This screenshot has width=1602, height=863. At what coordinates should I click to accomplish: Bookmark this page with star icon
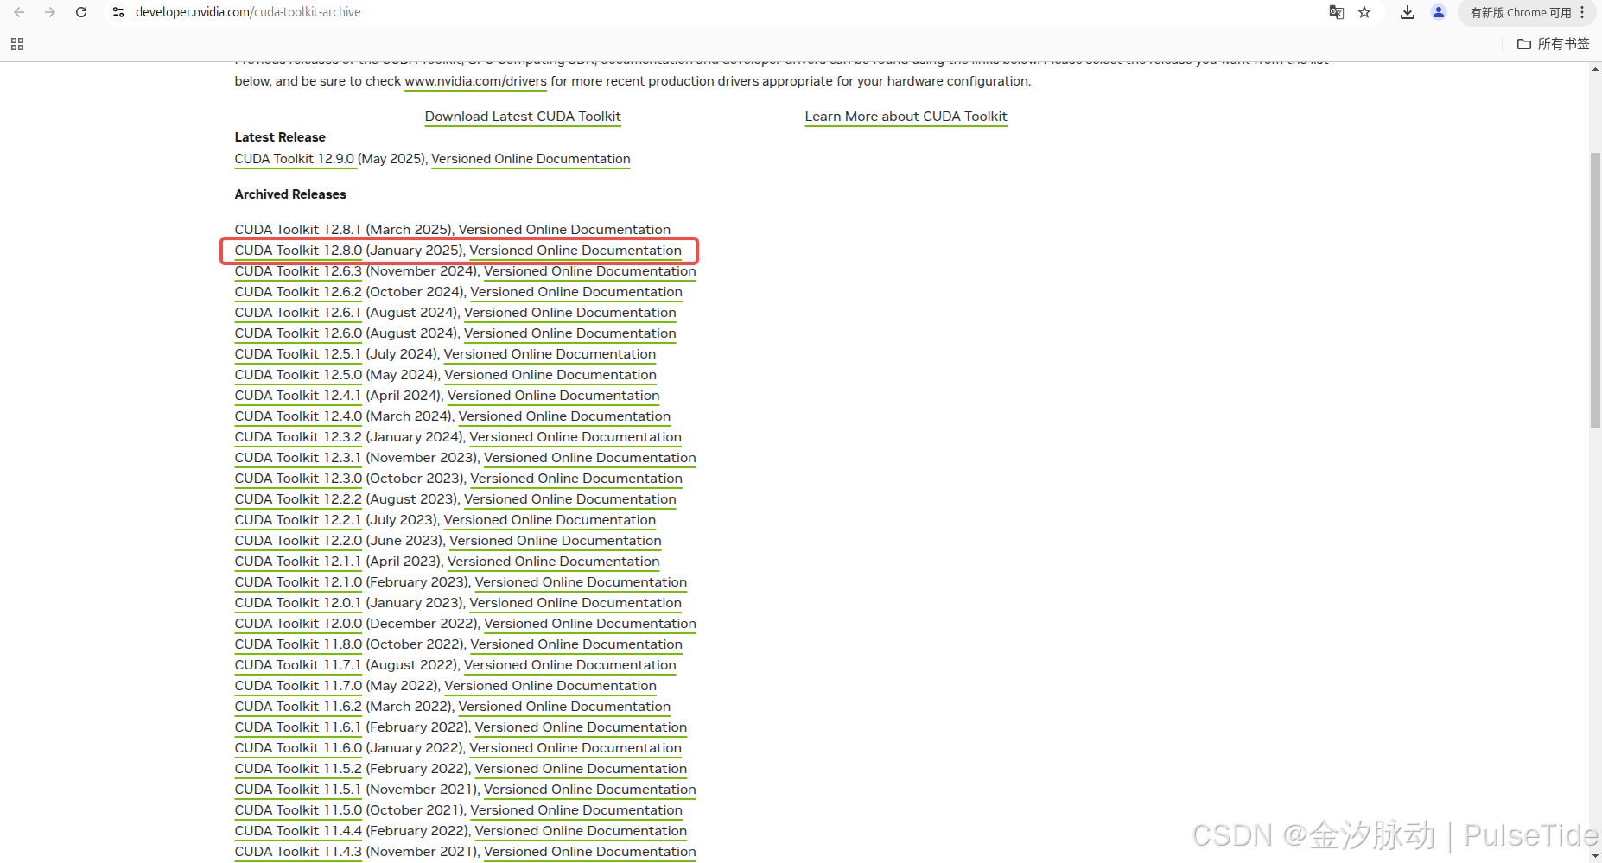[1364, 12]
